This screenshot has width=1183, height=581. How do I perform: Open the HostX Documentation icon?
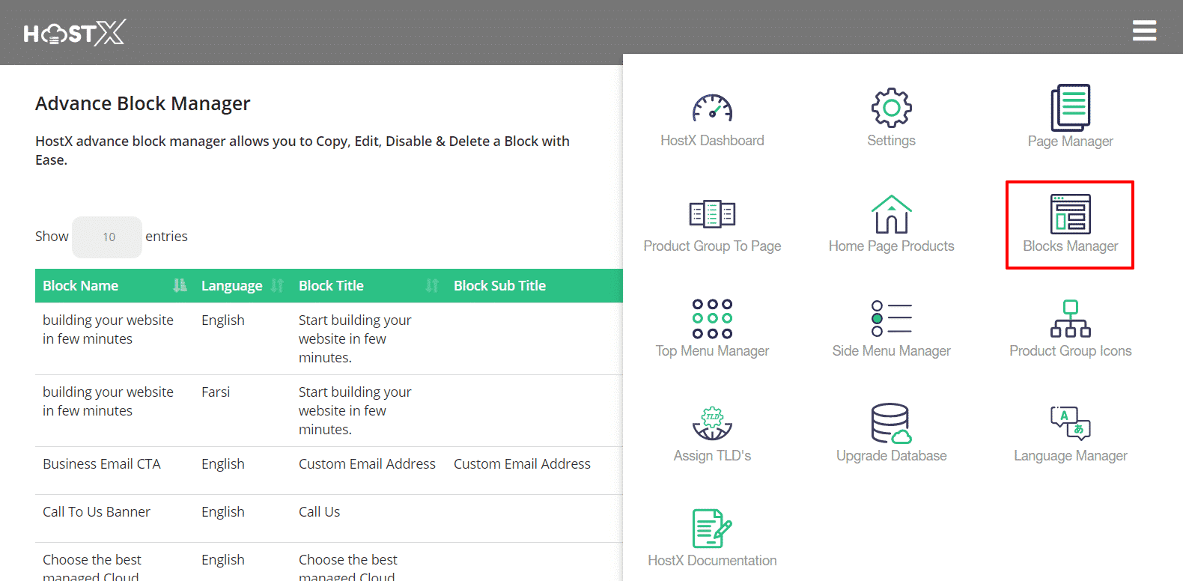tap(712, 529)
